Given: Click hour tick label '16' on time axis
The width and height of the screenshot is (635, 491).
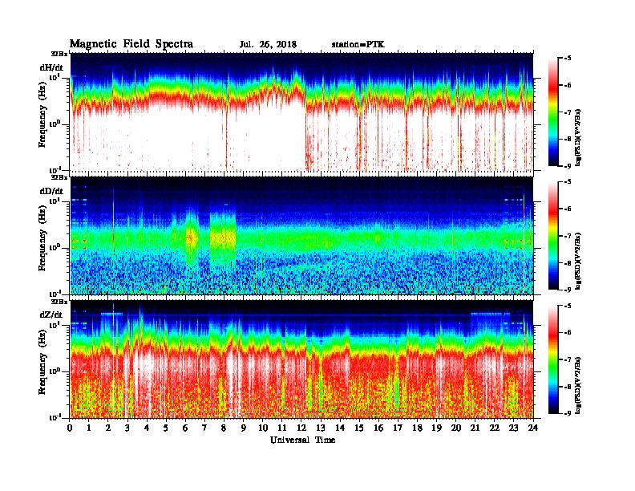Looking at the screenshot, I should point(378,428).
